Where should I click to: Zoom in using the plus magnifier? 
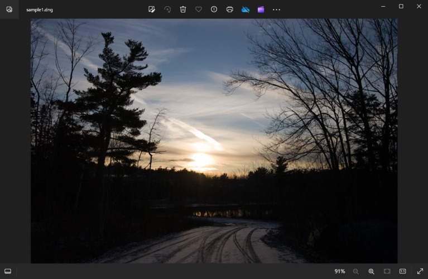coord(371,271)
